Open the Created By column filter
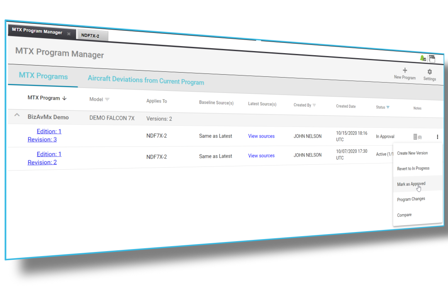The image size is (448, 293). click(x=314, y=105)
